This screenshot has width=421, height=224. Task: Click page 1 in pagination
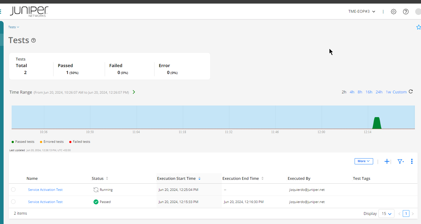[x=406, y=214]
